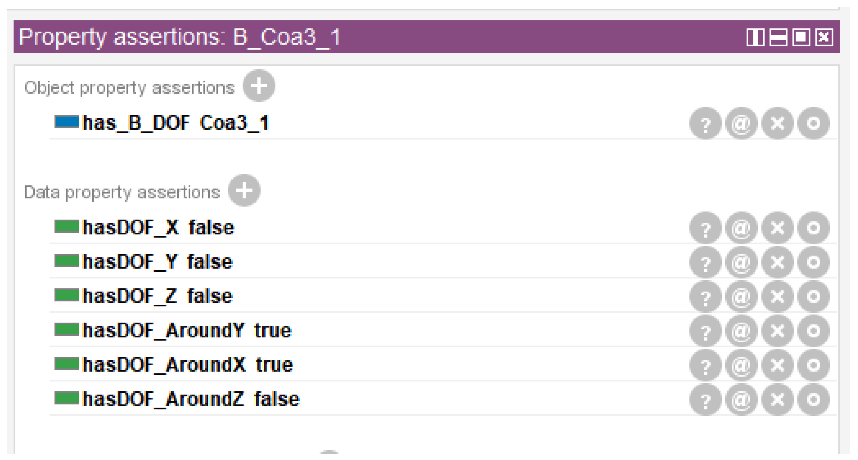Click the blue swatch beside has_B_DOF

(x=67, y=122)
